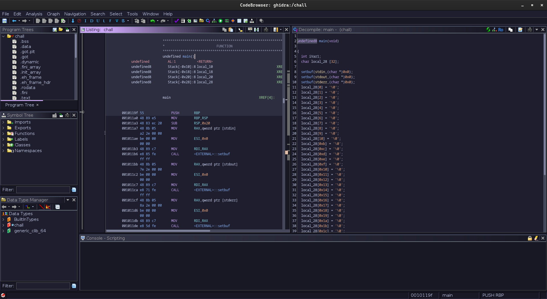547x299 pixels.
Task: Toggle the red-slash pointer filter in Data Type Manager
Action: 48,207
